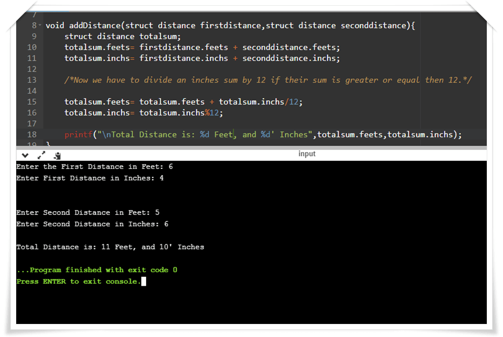Collapse the addDistance function fold arrow

point(40,25)
